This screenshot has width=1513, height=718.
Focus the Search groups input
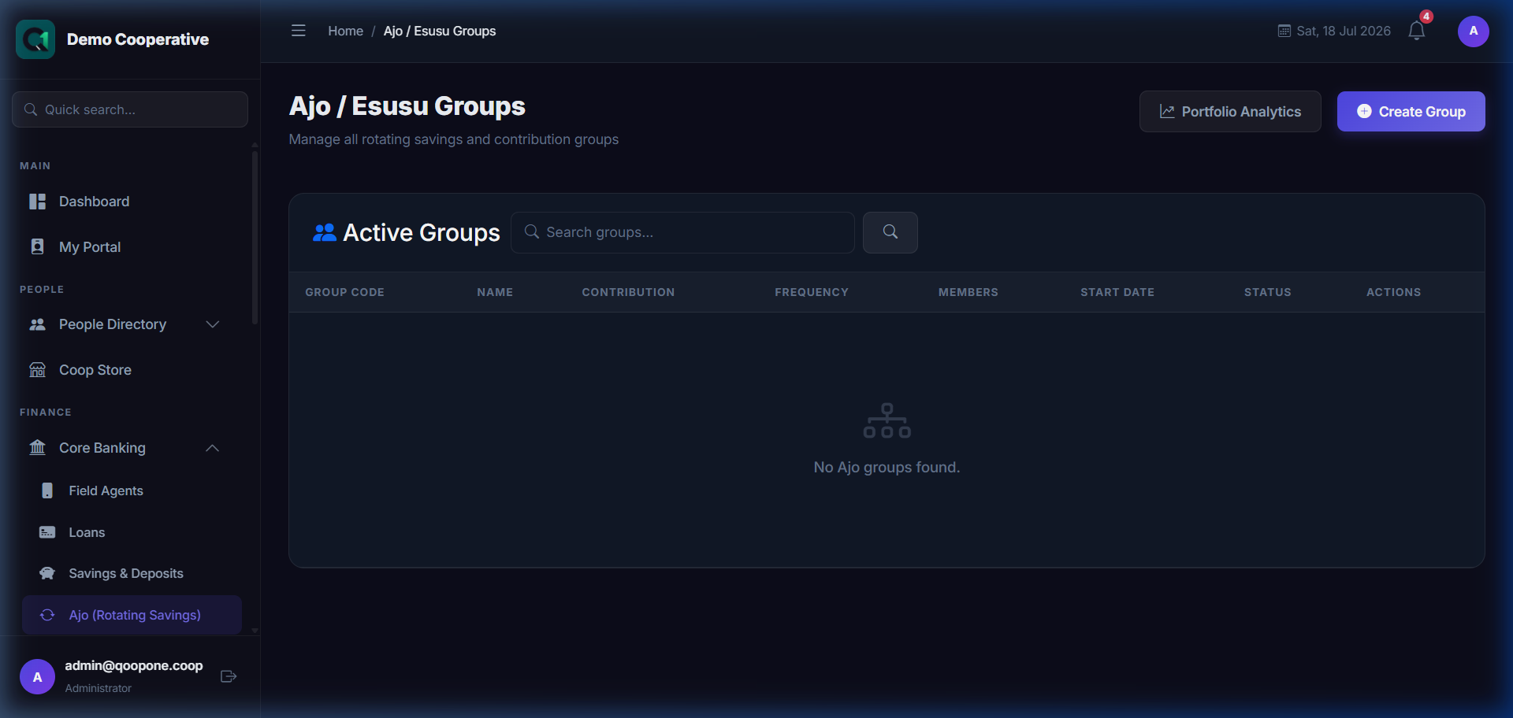(682, 232)
